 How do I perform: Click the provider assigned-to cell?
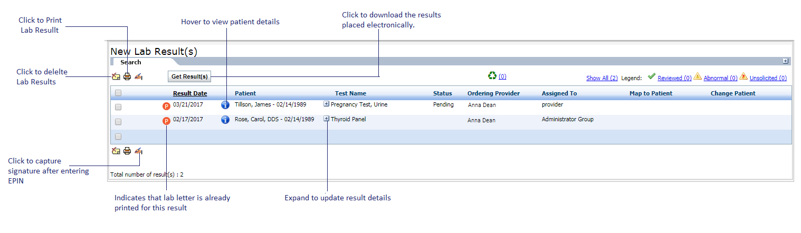[x=552, y=104]
